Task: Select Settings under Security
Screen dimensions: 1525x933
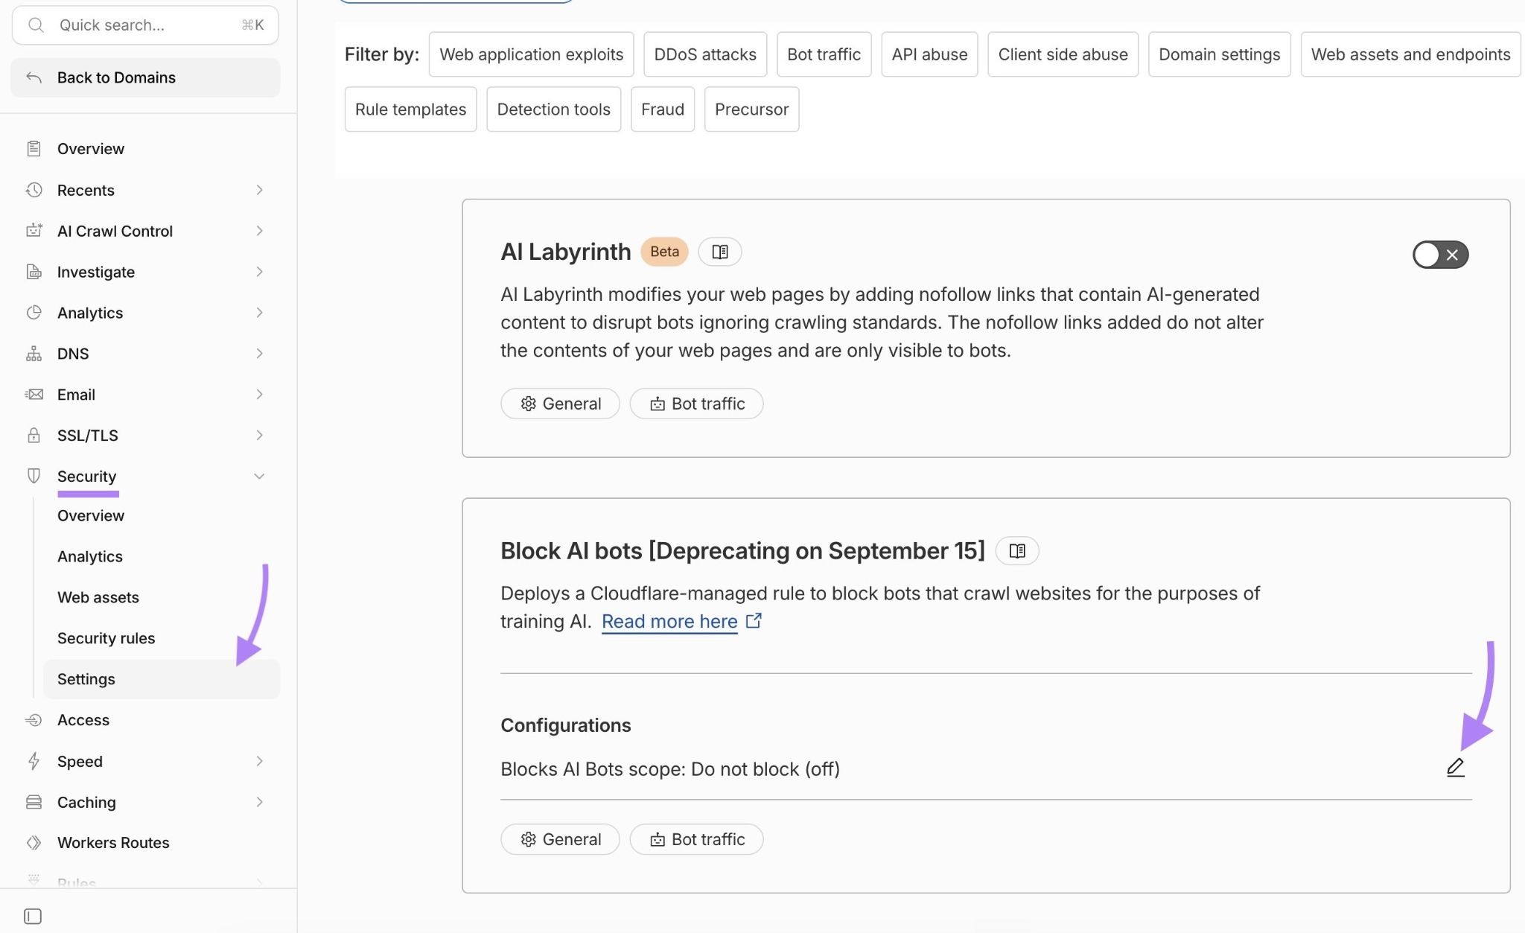Action: click(x=162, y=679)
